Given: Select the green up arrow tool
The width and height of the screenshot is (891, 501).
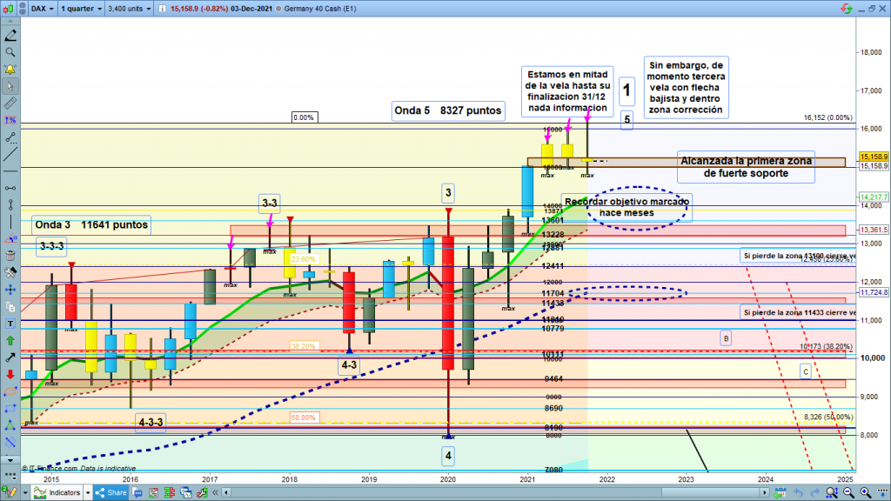Looking at the screenshot, I should (10, 340).
